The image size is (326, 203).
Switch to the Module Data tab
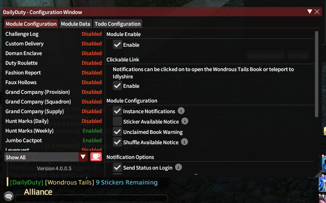point(75,24)
